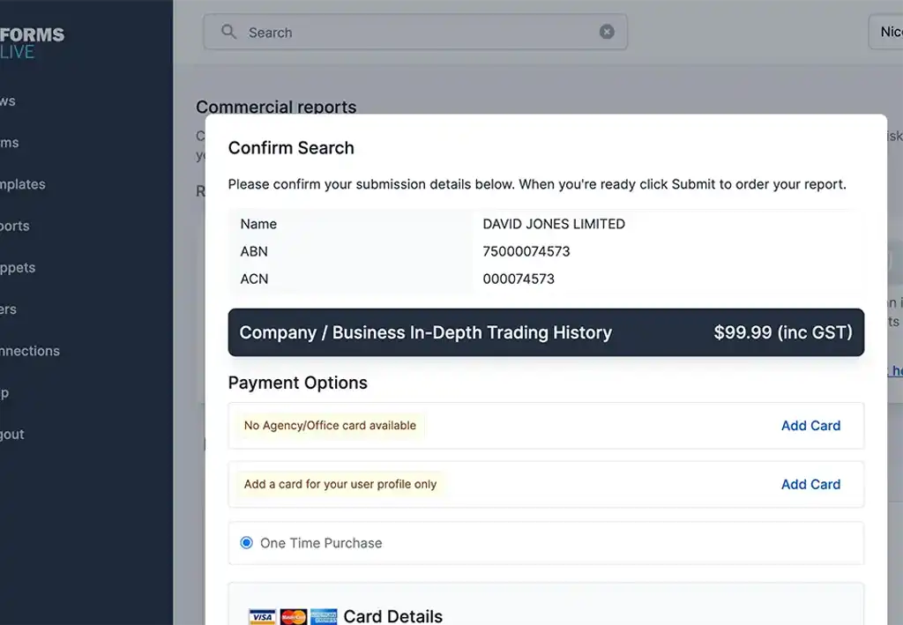Screen dimensions: 903x625
Task: Select the One Time Purchase radio button
Action: pos(247,543)
